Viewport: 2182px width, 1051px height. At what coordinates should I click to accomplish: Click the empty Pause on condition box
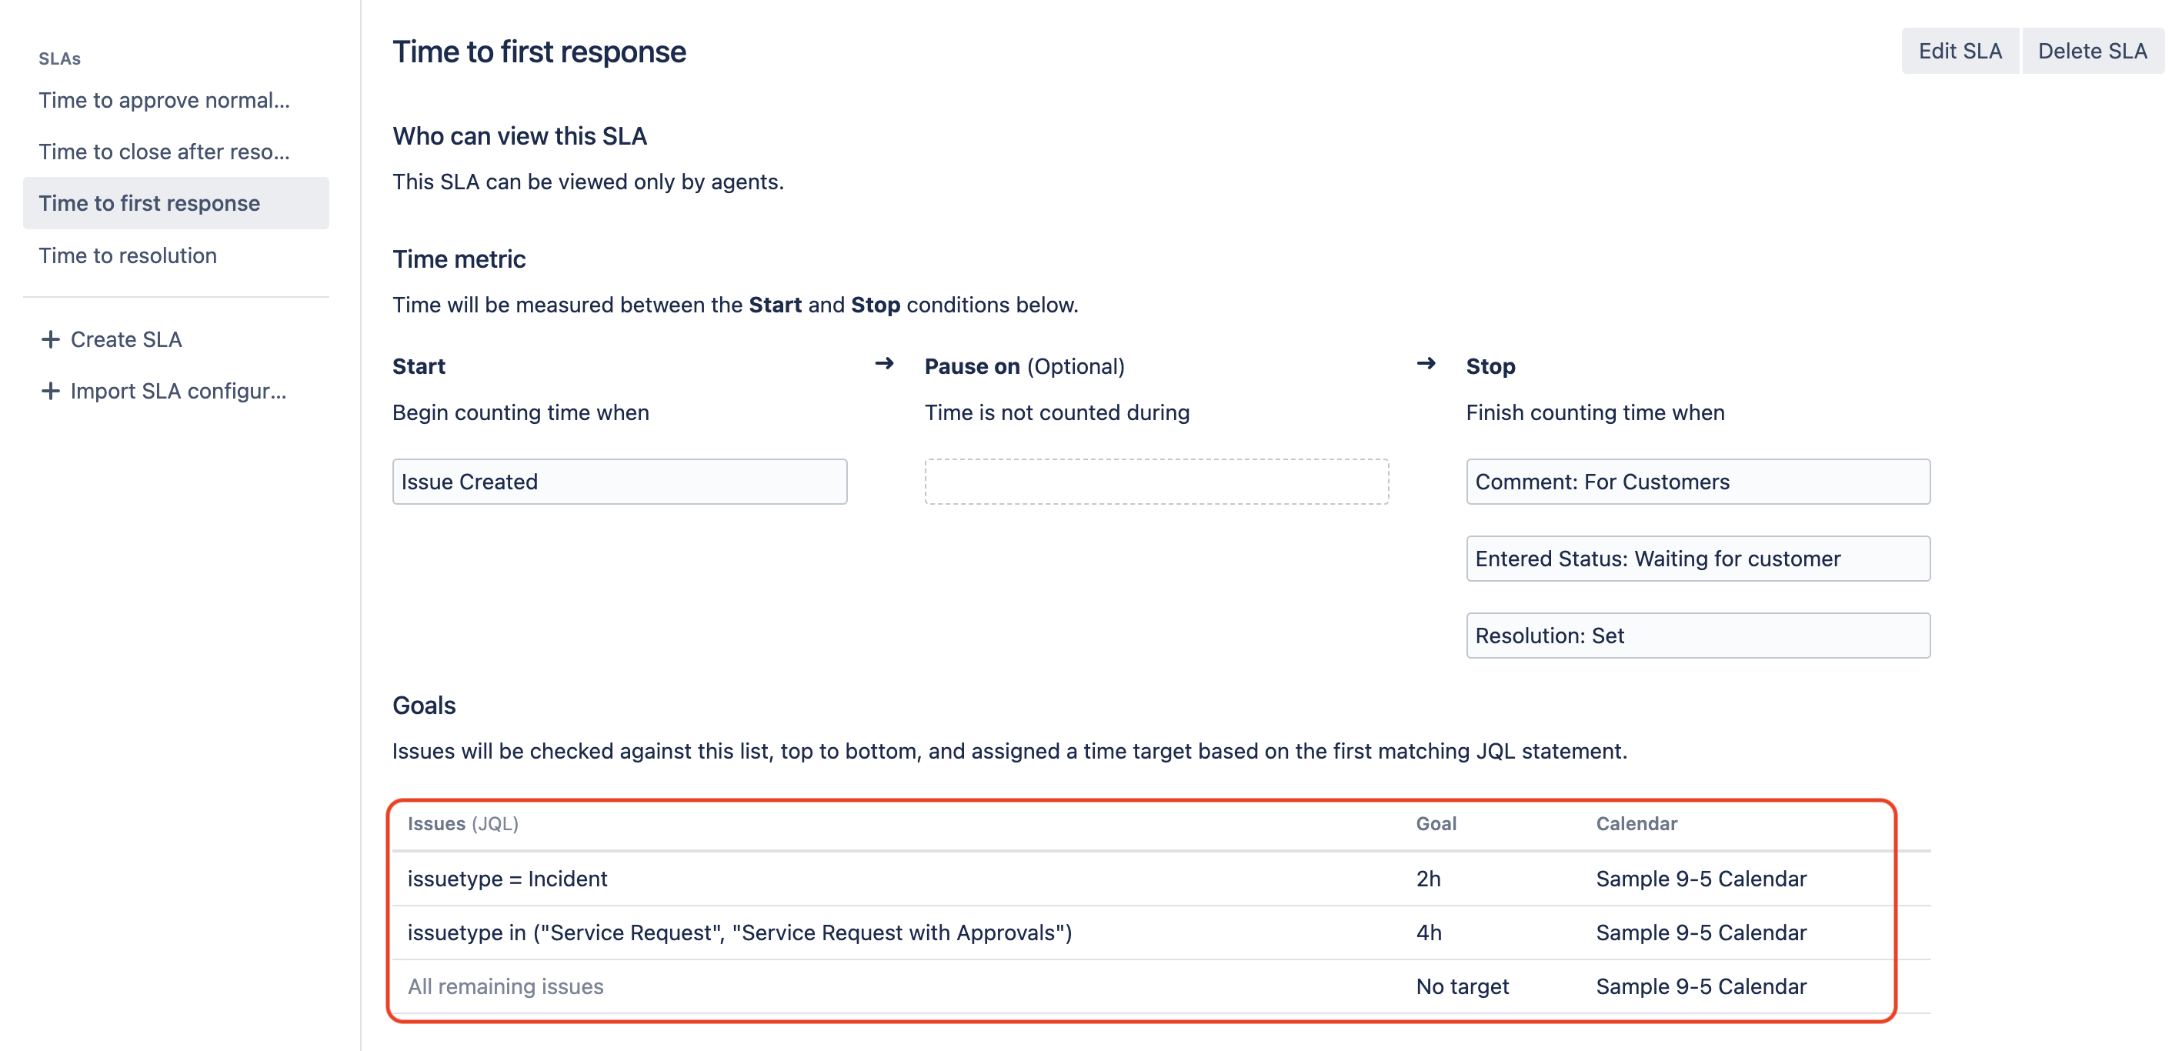tap(1156, 482)
